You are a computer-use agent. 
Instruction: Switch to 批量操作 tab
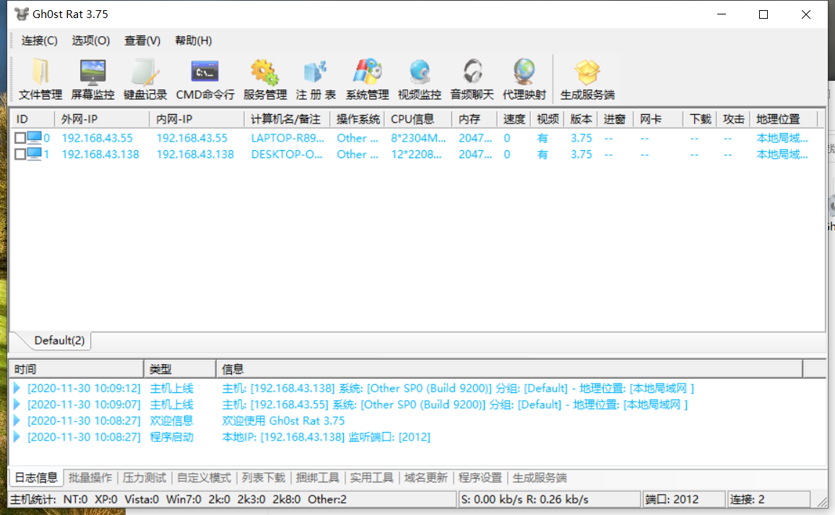tap(90, 477)
